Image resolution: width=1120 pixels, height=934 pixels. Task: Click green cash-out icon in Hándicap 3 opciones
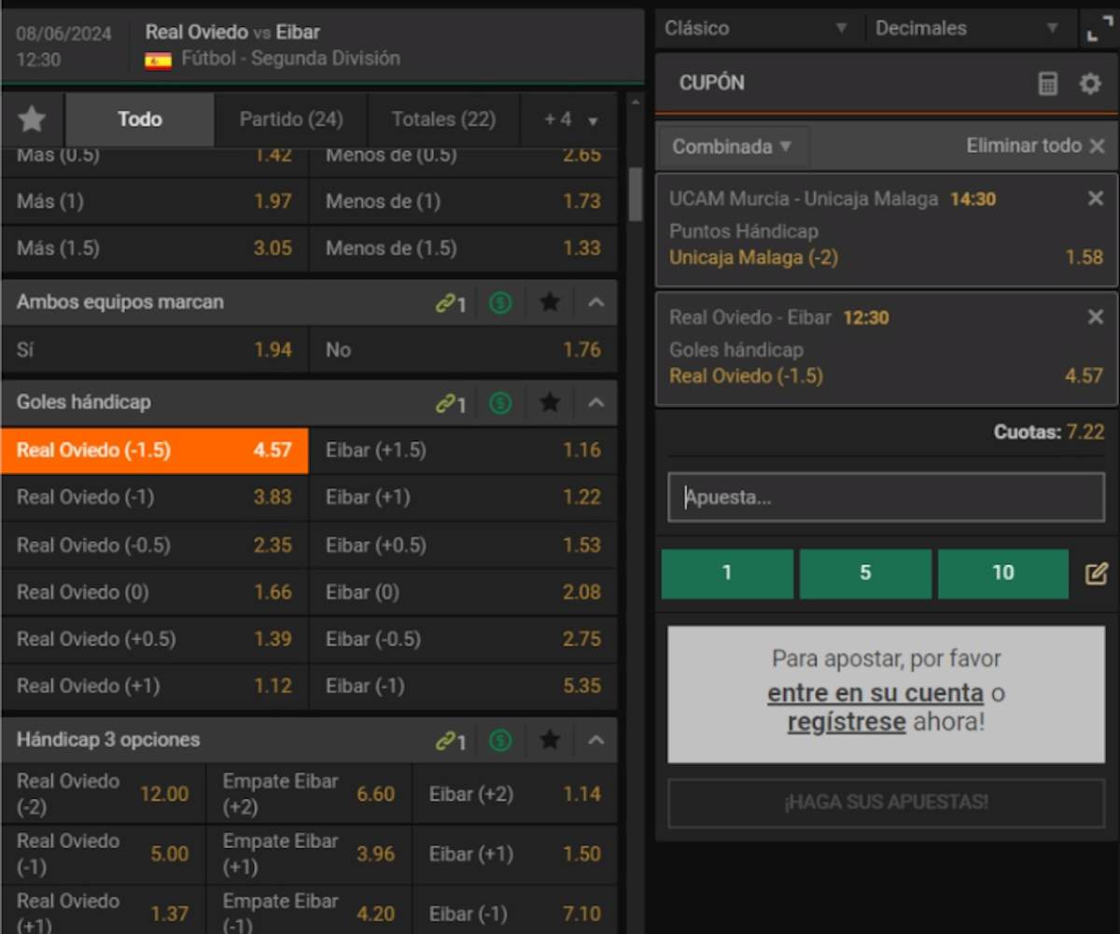pos(500,741)
